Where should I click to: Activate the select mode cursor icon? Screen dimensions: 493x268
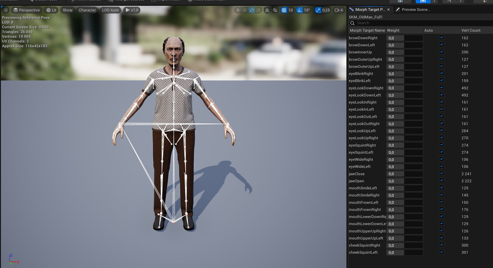[x=238, y=10]
